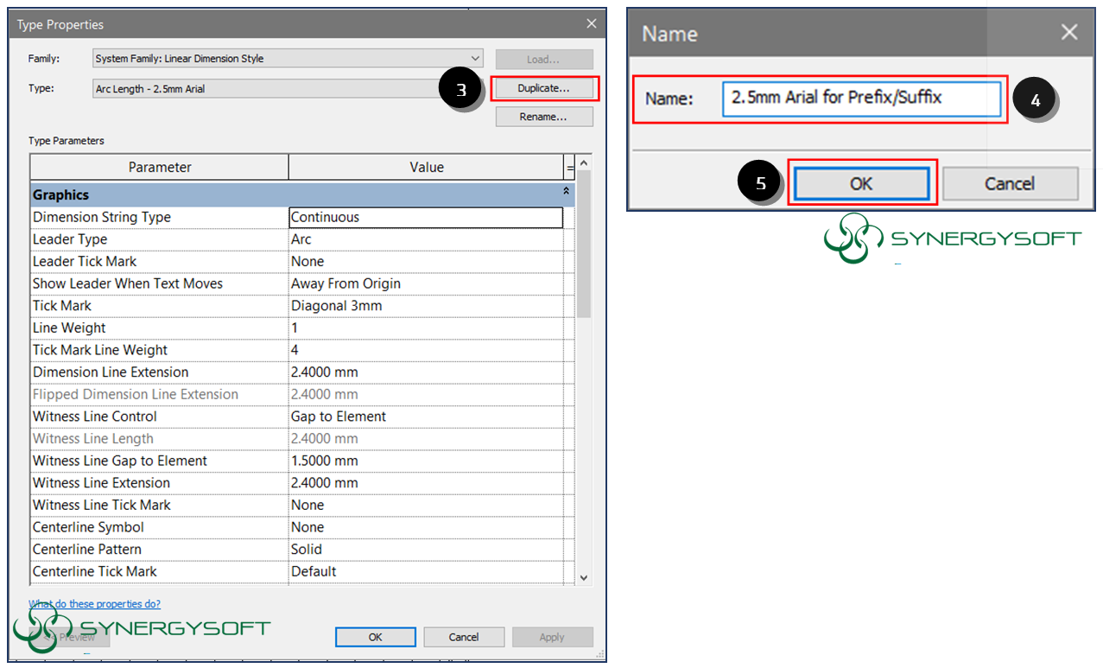This screenshot has width=1103, height=668.
Task: Select the Tick Mark value cell
Action: point(425,306)
